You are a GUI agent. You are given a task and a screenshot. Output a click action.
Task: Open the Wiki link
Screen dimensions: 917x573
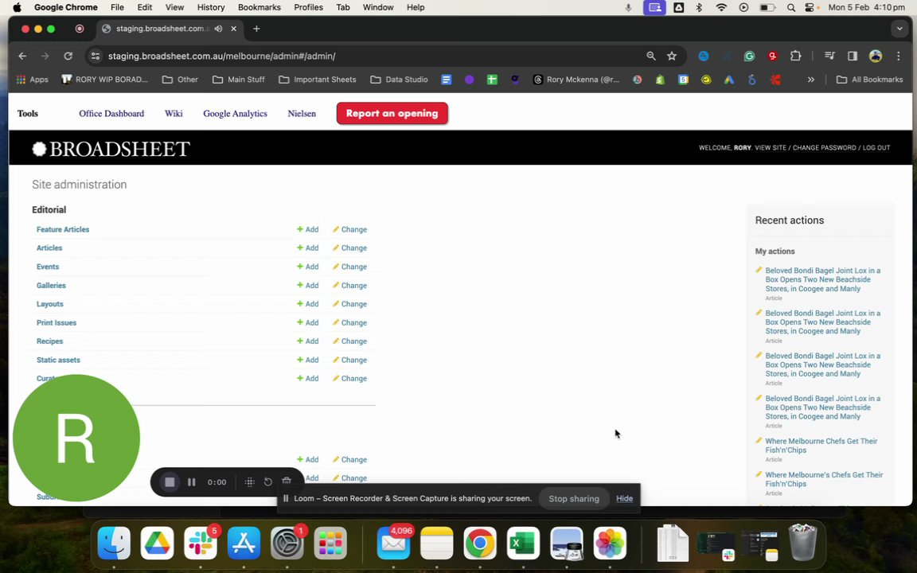[173, 114]
